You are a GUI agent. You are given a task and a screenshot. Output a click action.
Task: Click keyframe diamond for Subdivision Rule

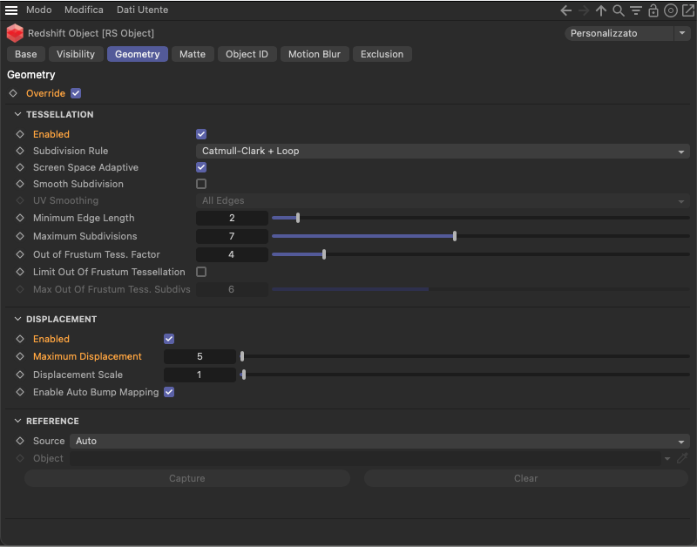20,151
